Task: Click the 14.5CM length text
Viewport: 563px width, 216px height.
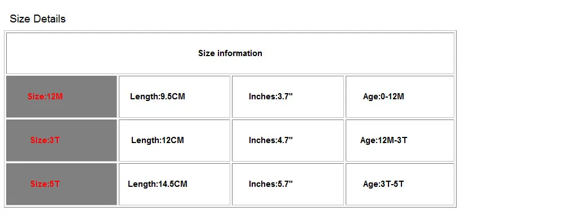Action: tap(173, 184)
